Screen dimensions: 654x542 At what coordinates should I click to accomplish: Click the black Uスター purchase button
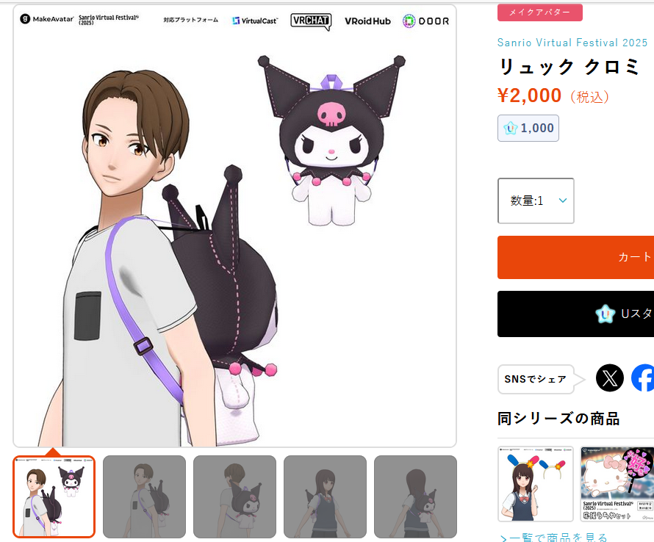pyautogui.click(x=575, y=314)
